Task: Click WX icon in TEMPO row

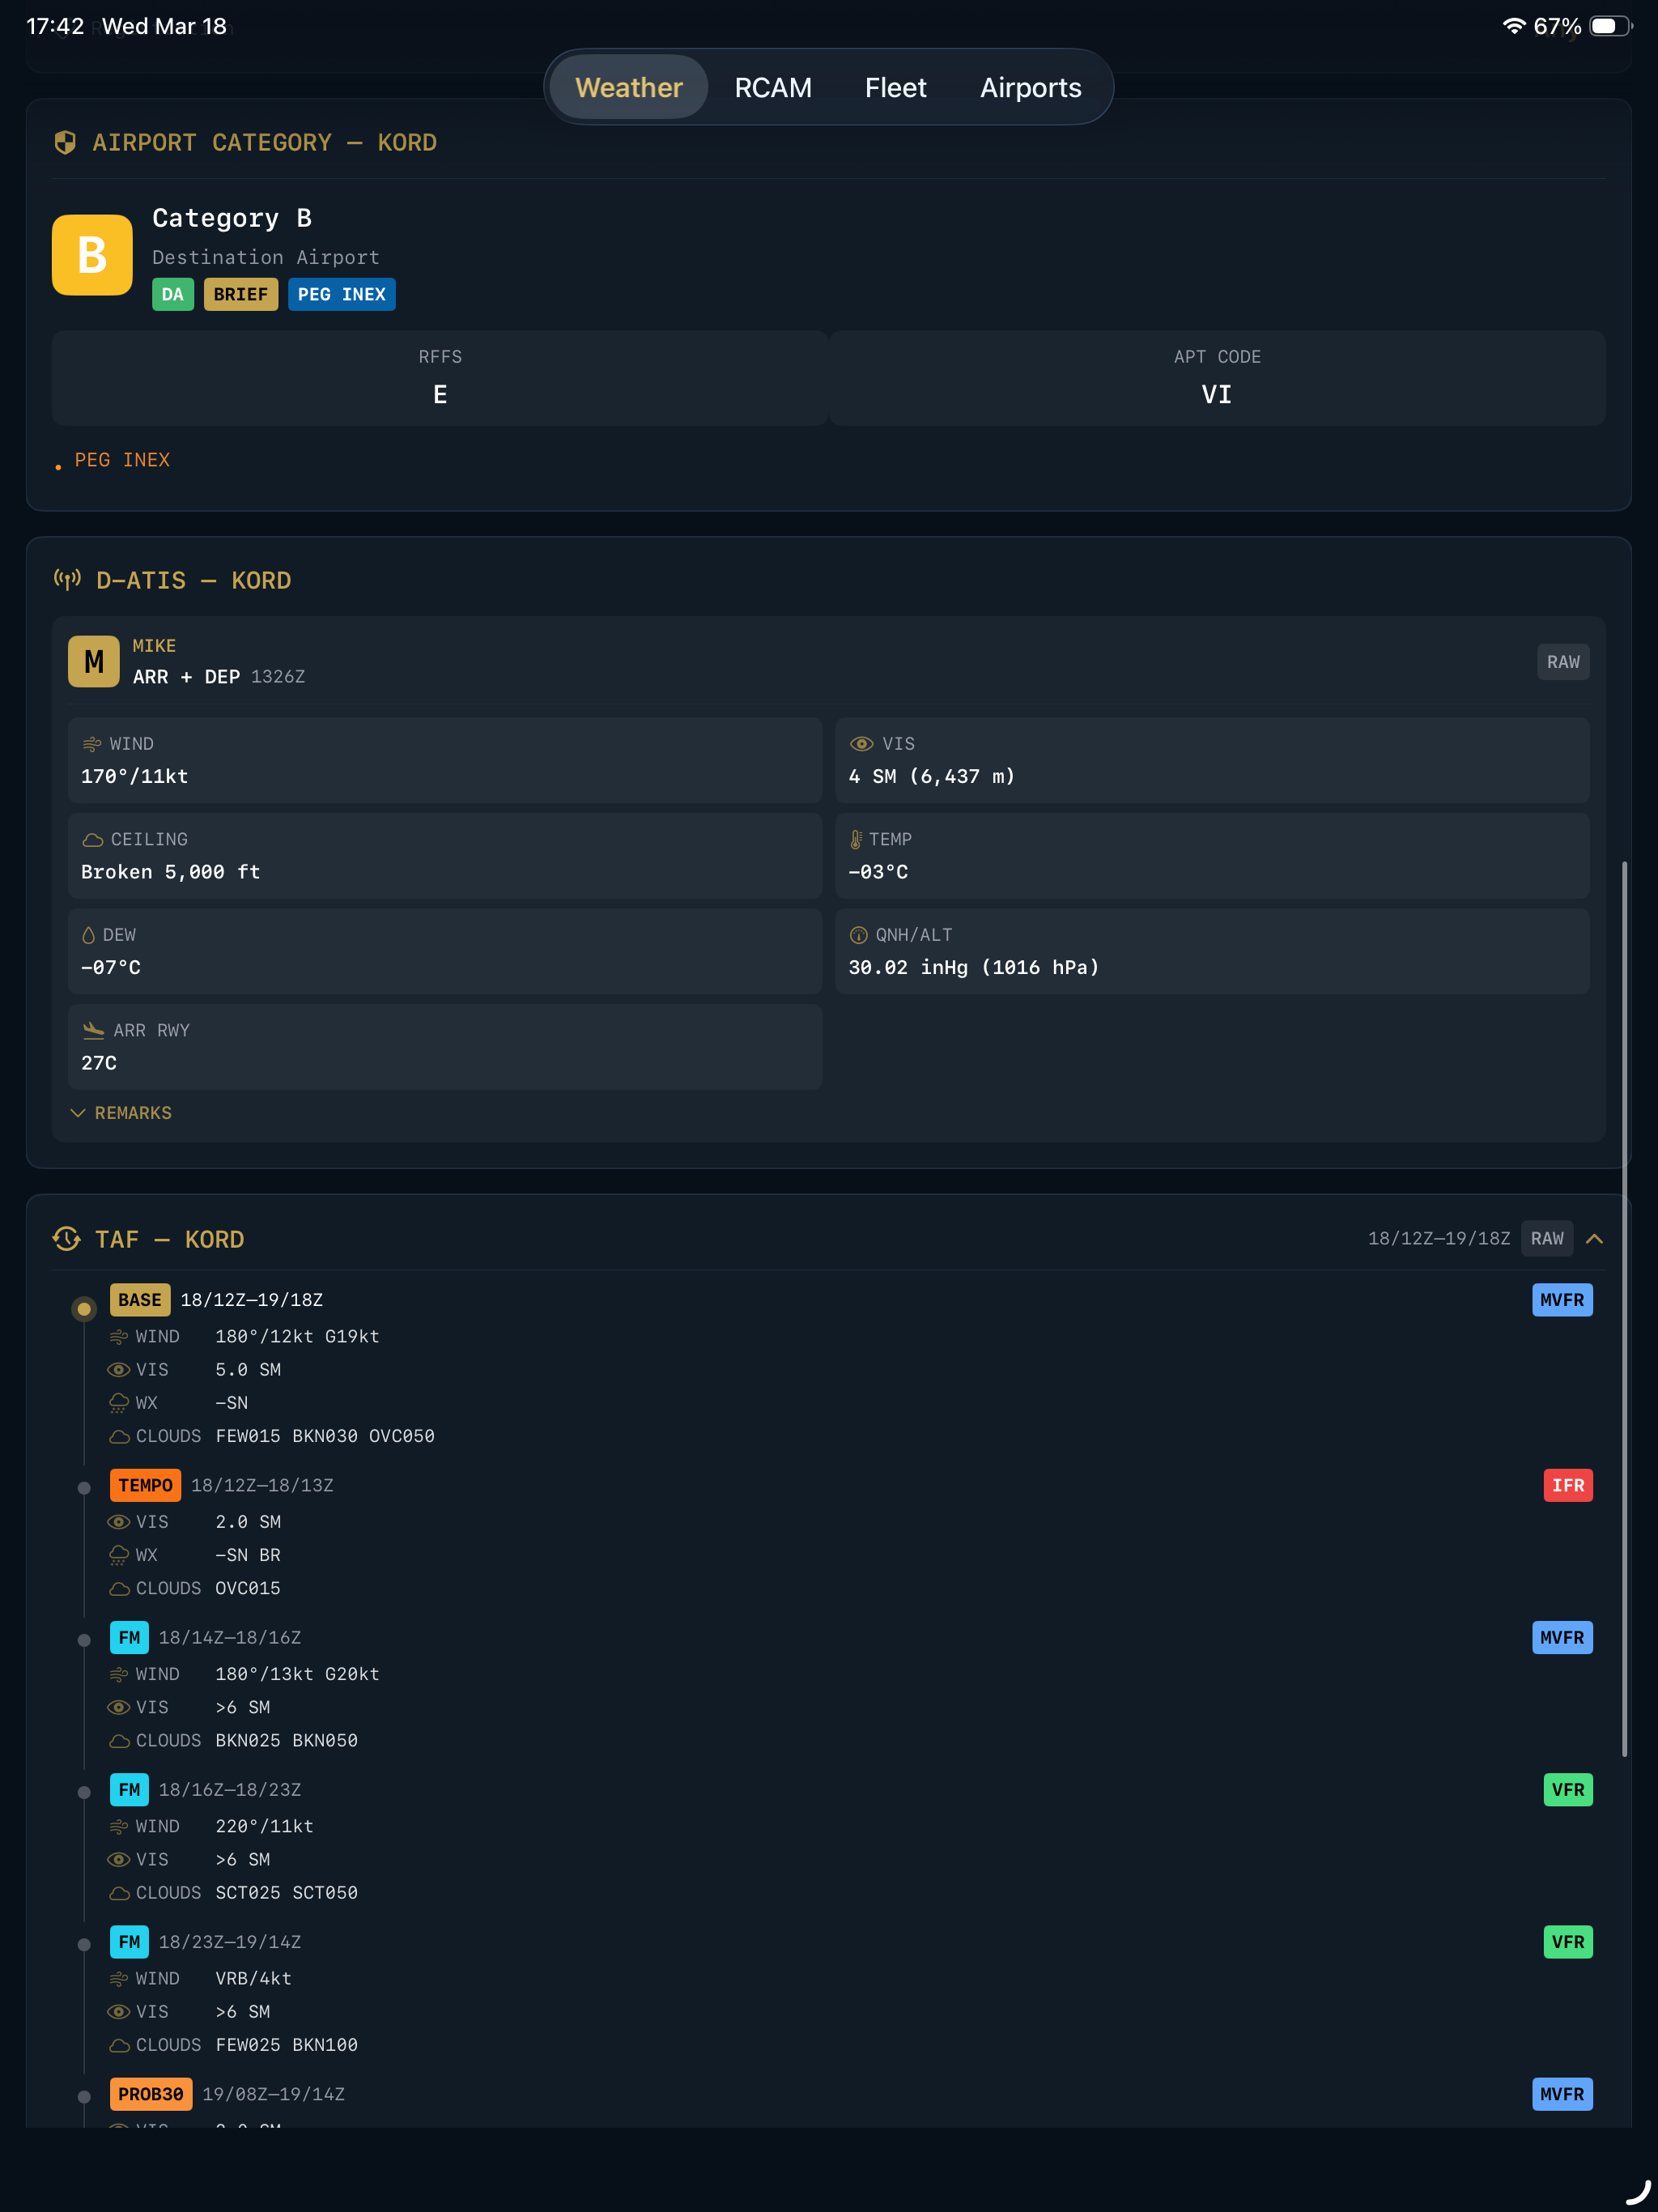Action: coord(119,1555)
